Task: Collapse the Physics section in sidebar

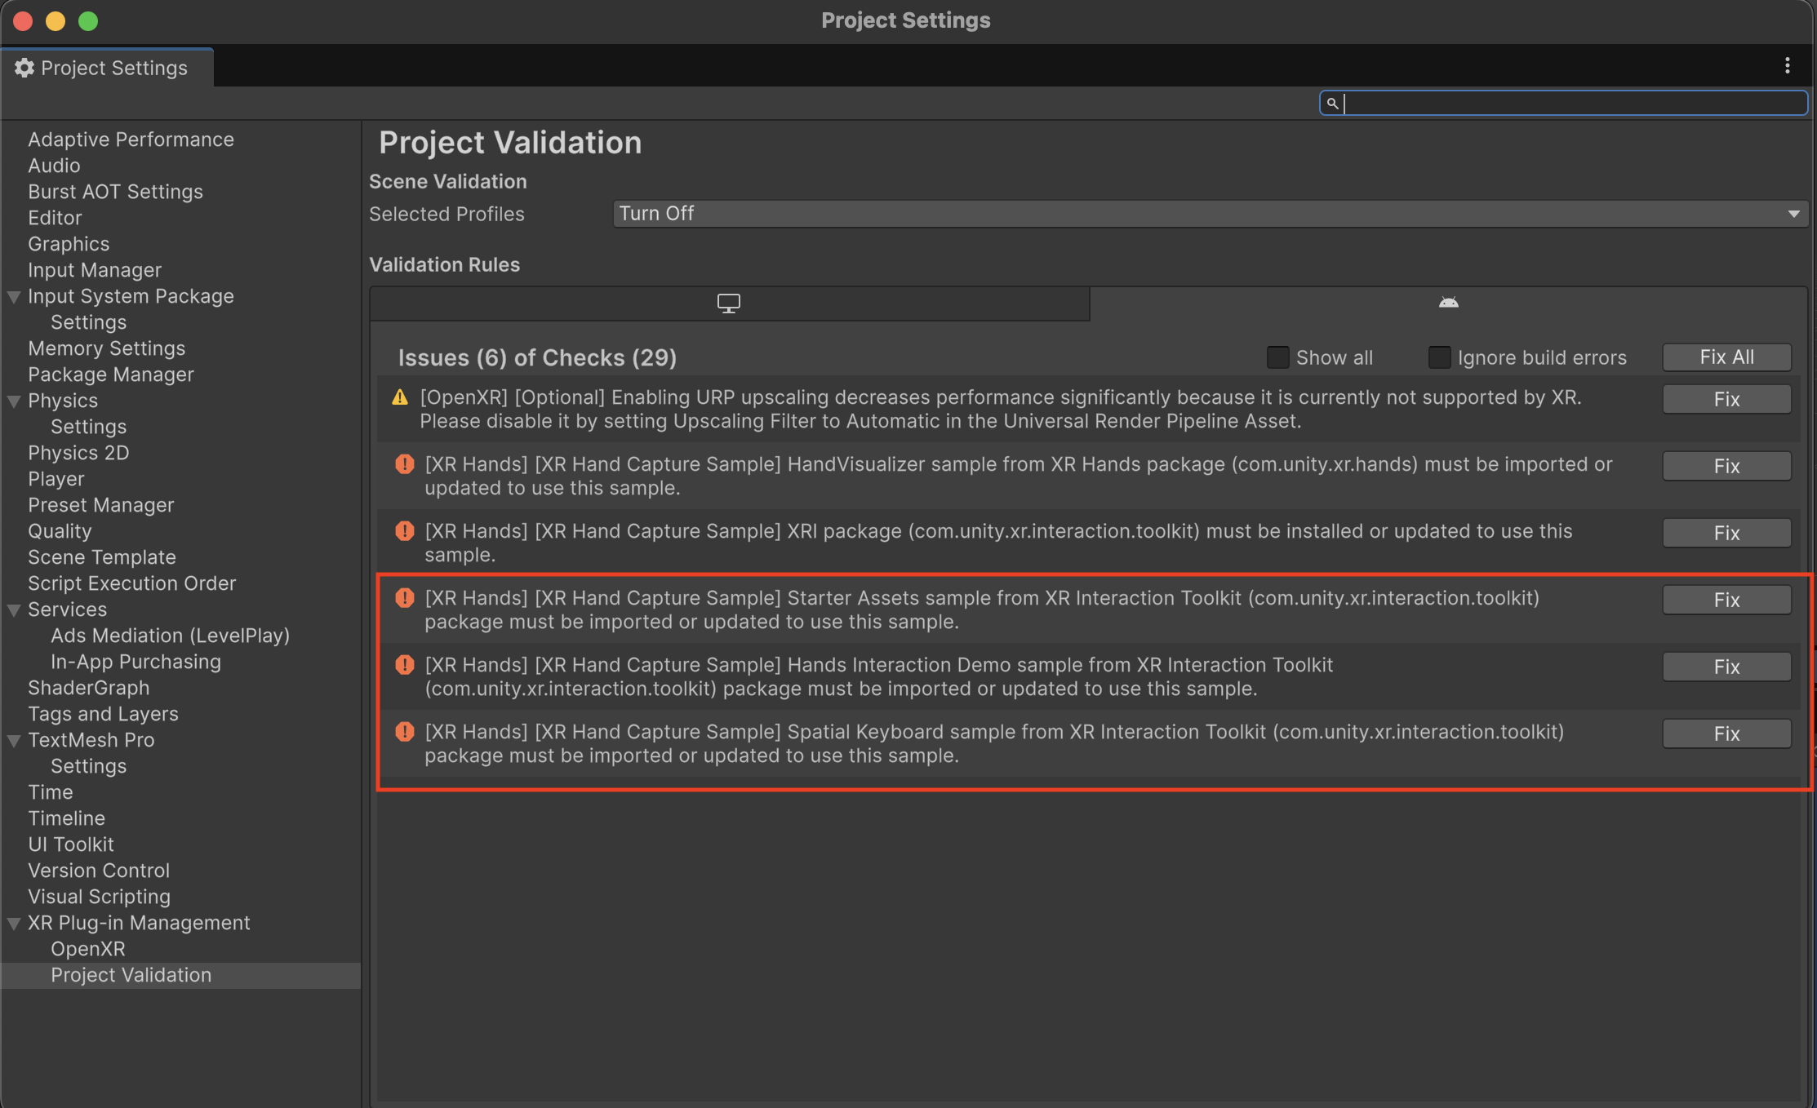Action: click(x=13, y=400)
